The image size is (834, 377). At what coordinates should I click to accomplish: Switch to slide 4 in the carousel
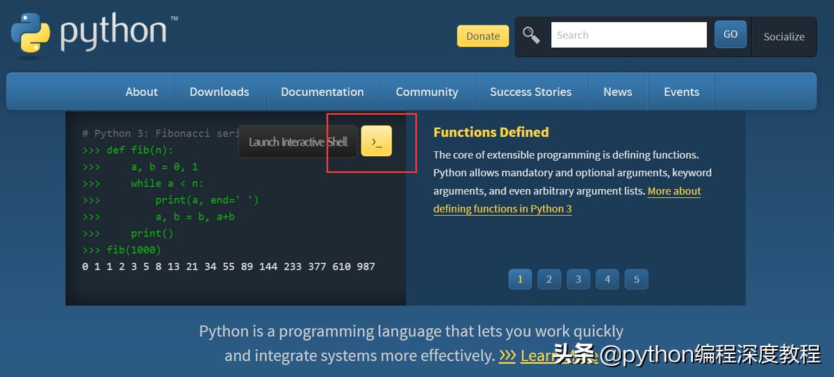pos(607,279)
